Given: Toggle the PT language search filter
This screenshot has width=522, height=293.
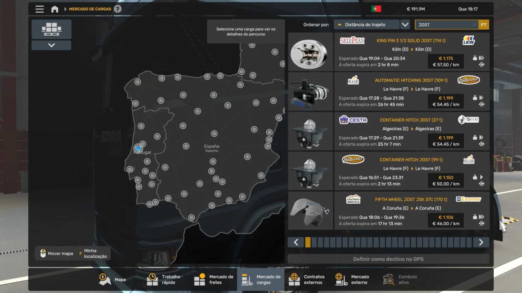Looking at the screenshot, I should click(484, 25).
